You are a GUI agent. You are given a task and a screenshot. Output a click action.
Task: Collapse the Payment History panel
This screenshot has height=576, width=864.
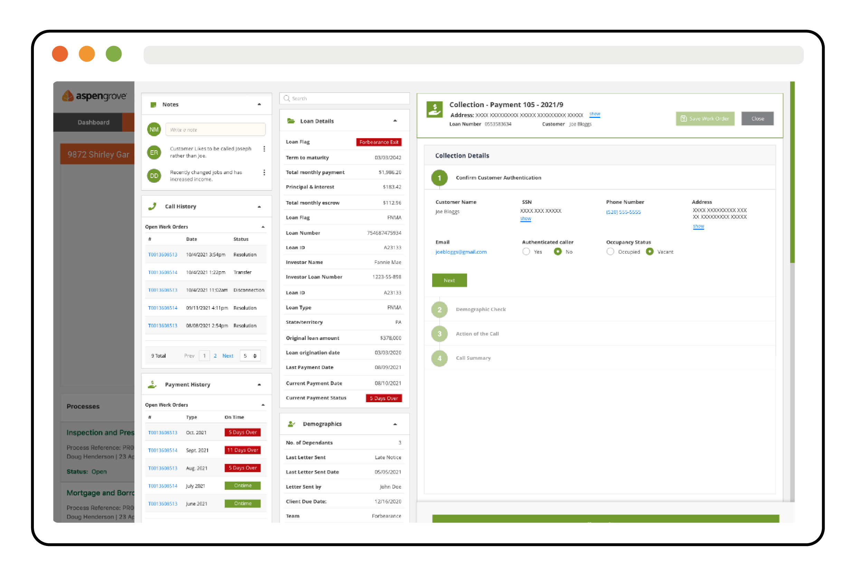(259, 385)
